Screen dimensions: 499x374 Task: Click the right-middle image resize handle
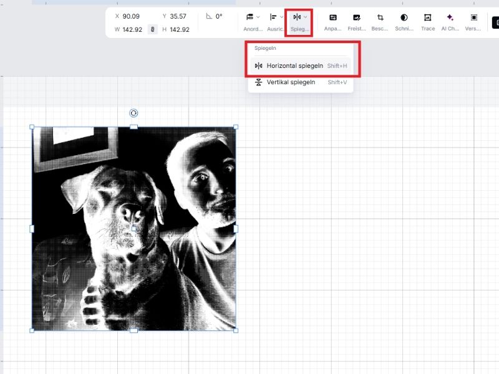click(x=236, y=229)
